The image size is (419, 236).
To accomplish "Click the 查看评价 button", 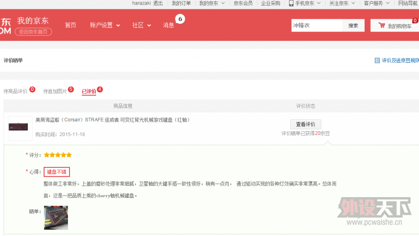I will point(306,124).
